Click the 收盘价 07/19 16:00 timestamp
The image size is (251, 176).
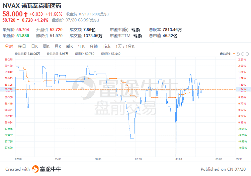click(x=87, y=14)
